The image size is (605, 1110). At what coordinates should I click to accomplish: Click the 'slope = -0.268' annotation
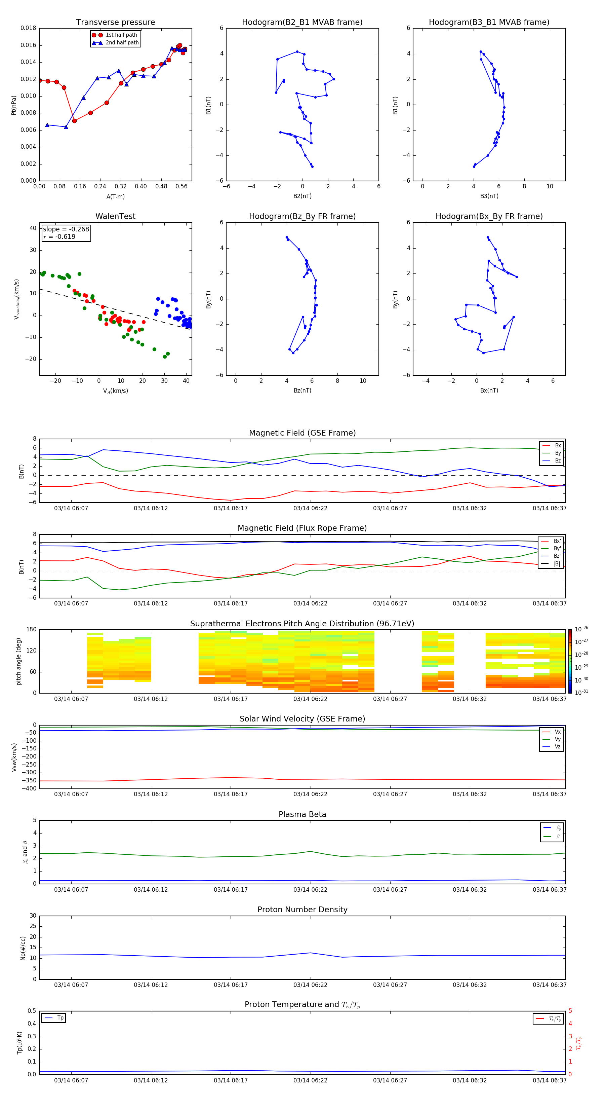(x=66, y=229)
